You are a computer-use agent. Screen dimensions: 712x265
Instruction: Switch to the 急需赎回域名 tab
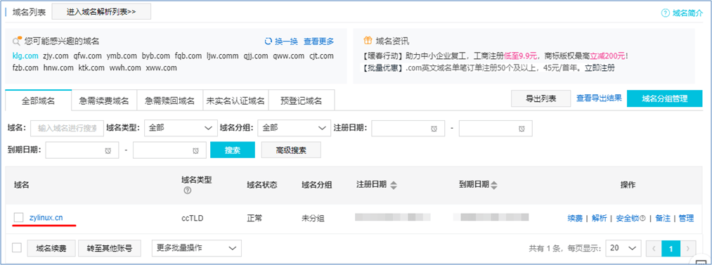click(x=169, y=101)
